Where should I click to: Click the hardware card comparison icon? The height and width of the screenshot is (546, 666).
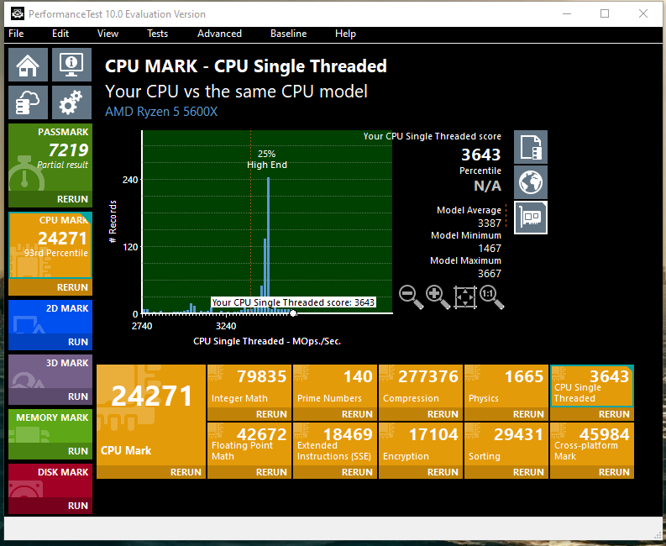531,218
